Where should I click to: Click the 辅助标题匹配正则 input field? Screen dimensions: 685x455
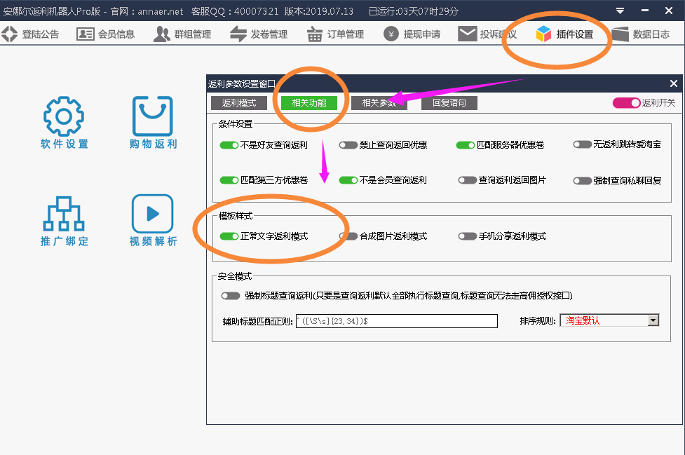pyautogui.click(x=397, y=321)
